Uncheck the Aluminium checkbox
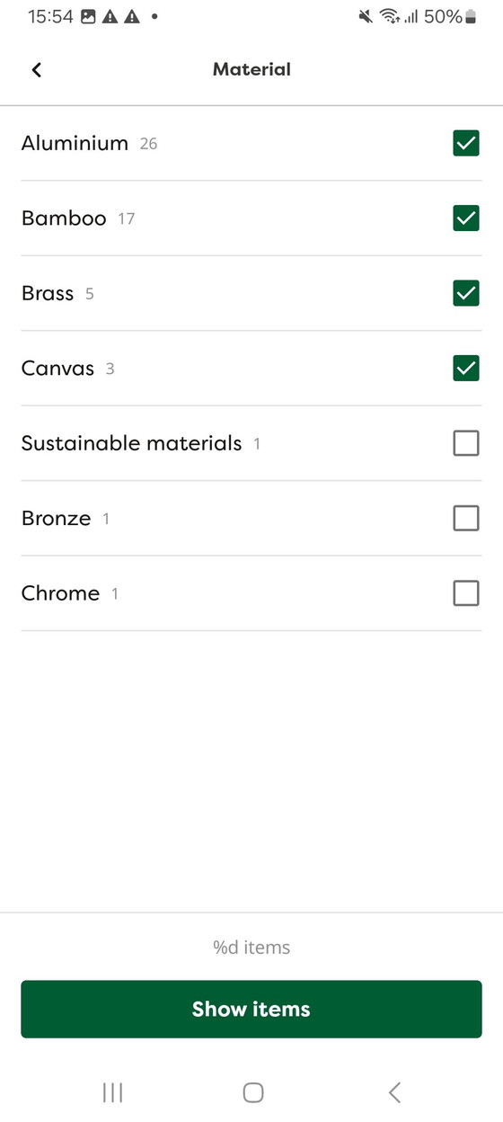Screen dimensions: 503x1122 tap(466, 143)
